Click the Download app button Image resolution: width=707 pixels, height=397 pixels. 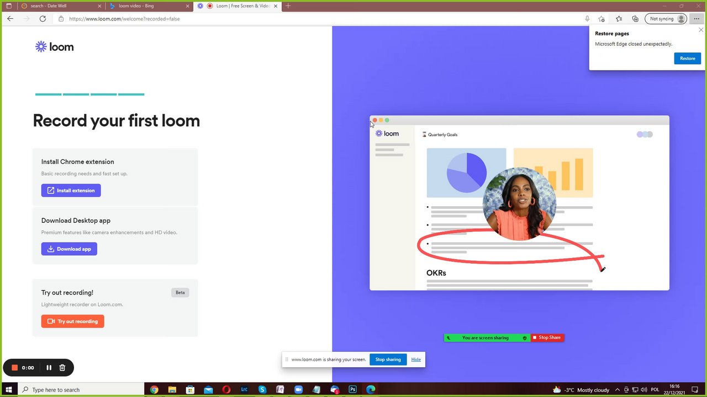click(x=69, y=249)
